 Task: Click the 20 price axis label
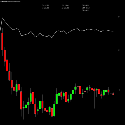coord(119,17)
